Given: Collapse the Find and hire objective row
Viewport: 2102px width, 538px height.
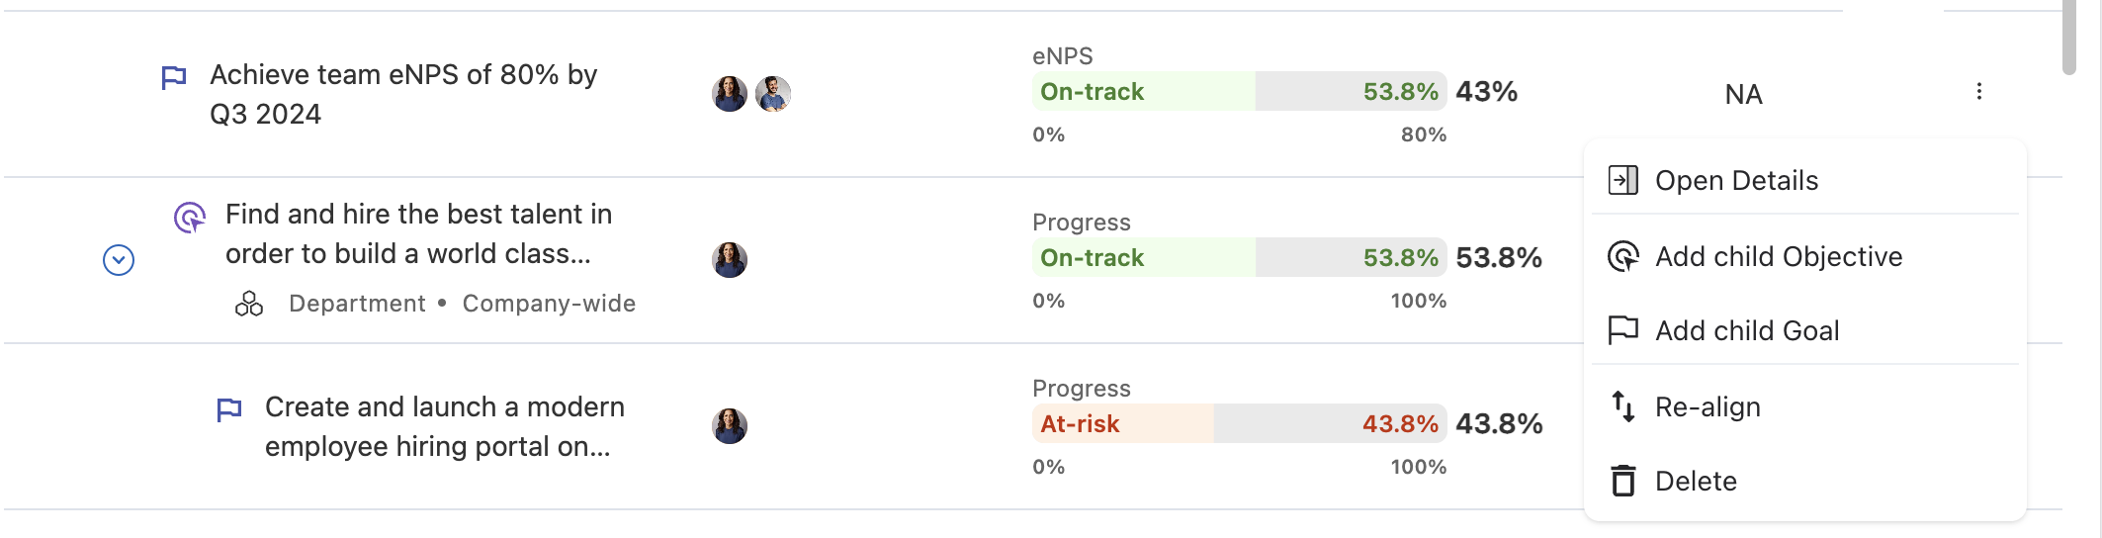Looking at the screenshot, I should pos(119,260).
